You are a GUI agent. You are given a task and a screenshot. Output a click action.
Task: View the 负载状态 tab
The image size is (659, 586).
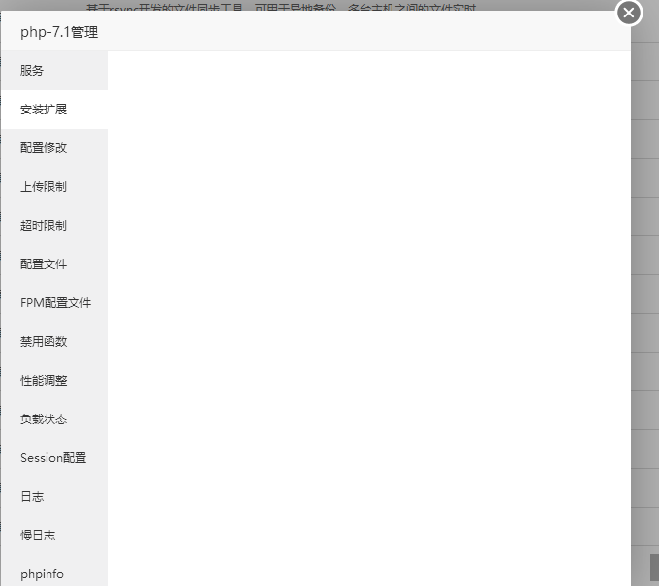pos(54,418)
